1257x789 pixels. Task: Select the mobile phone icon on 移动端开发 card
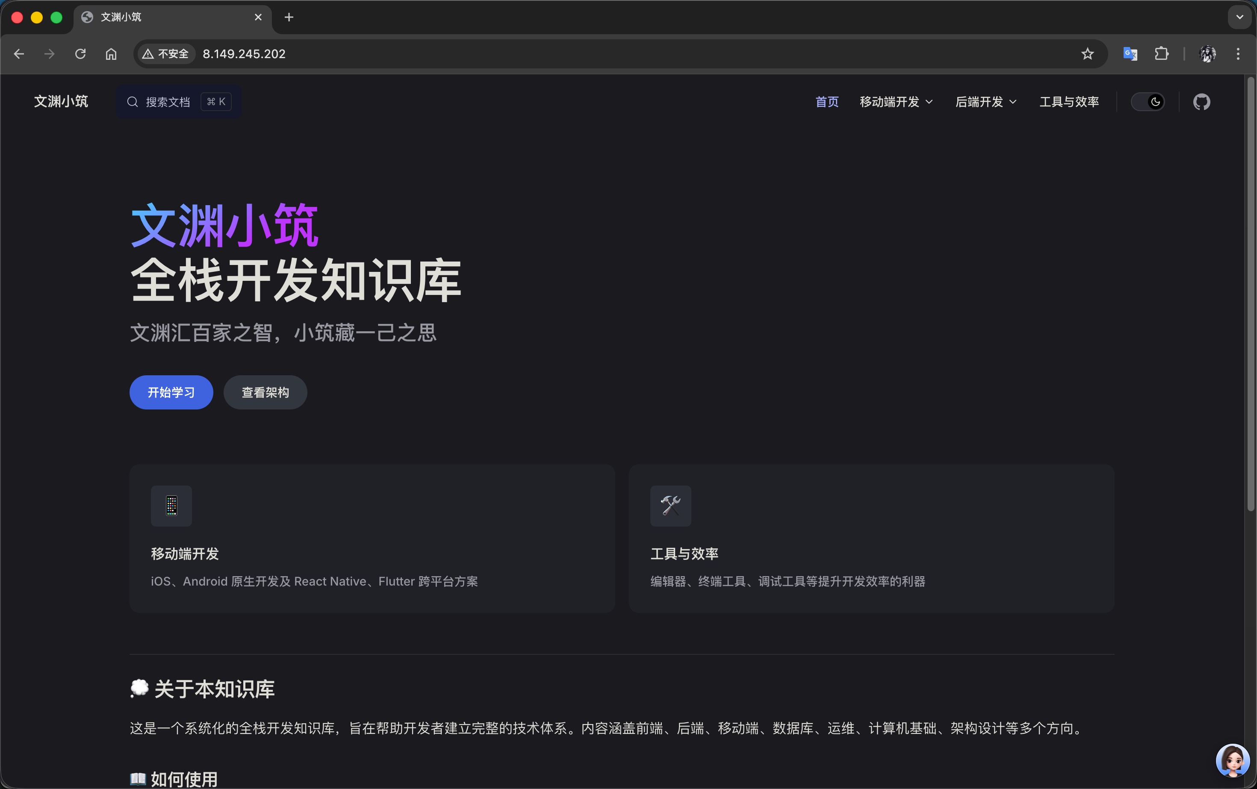(171, 506)
